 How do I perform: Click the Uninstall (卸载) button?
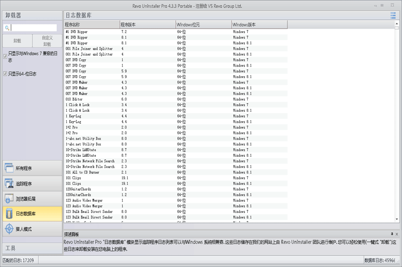18,41
